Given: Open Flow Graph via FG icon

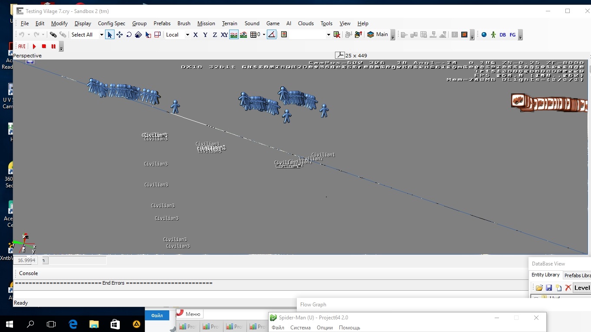Looking at the screenshot, I should coord(512,35).
